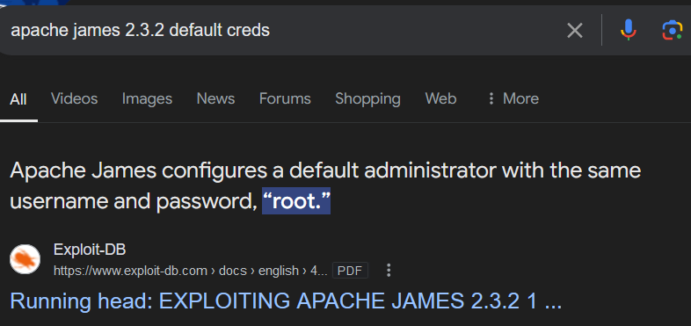
Task: Switch to the Videos tab
Action: pyautogui.click(x=74, y=98)
